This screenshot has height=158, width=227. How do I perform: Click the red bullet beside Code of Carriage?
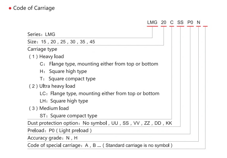pos(10,8)
